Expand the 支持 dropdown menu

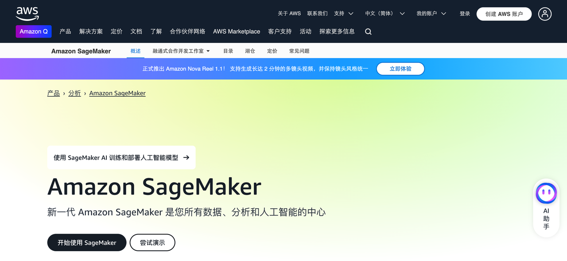click(x=344, y=14)
